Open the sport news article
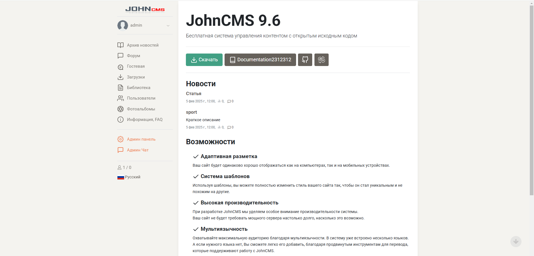 [191, 112]
